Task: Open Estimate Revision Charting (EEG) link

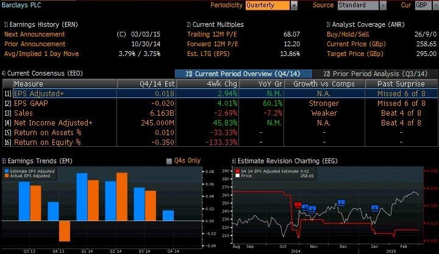Action: pyautogui.click(x=285, y=161)
